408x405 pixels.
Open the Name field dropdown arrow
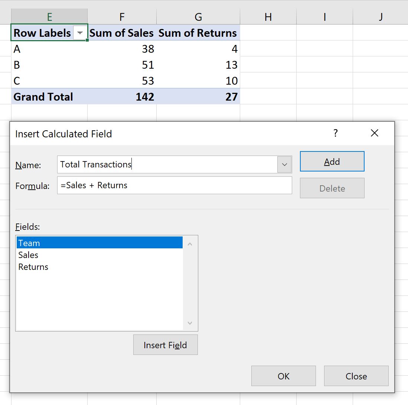point(284,164)
